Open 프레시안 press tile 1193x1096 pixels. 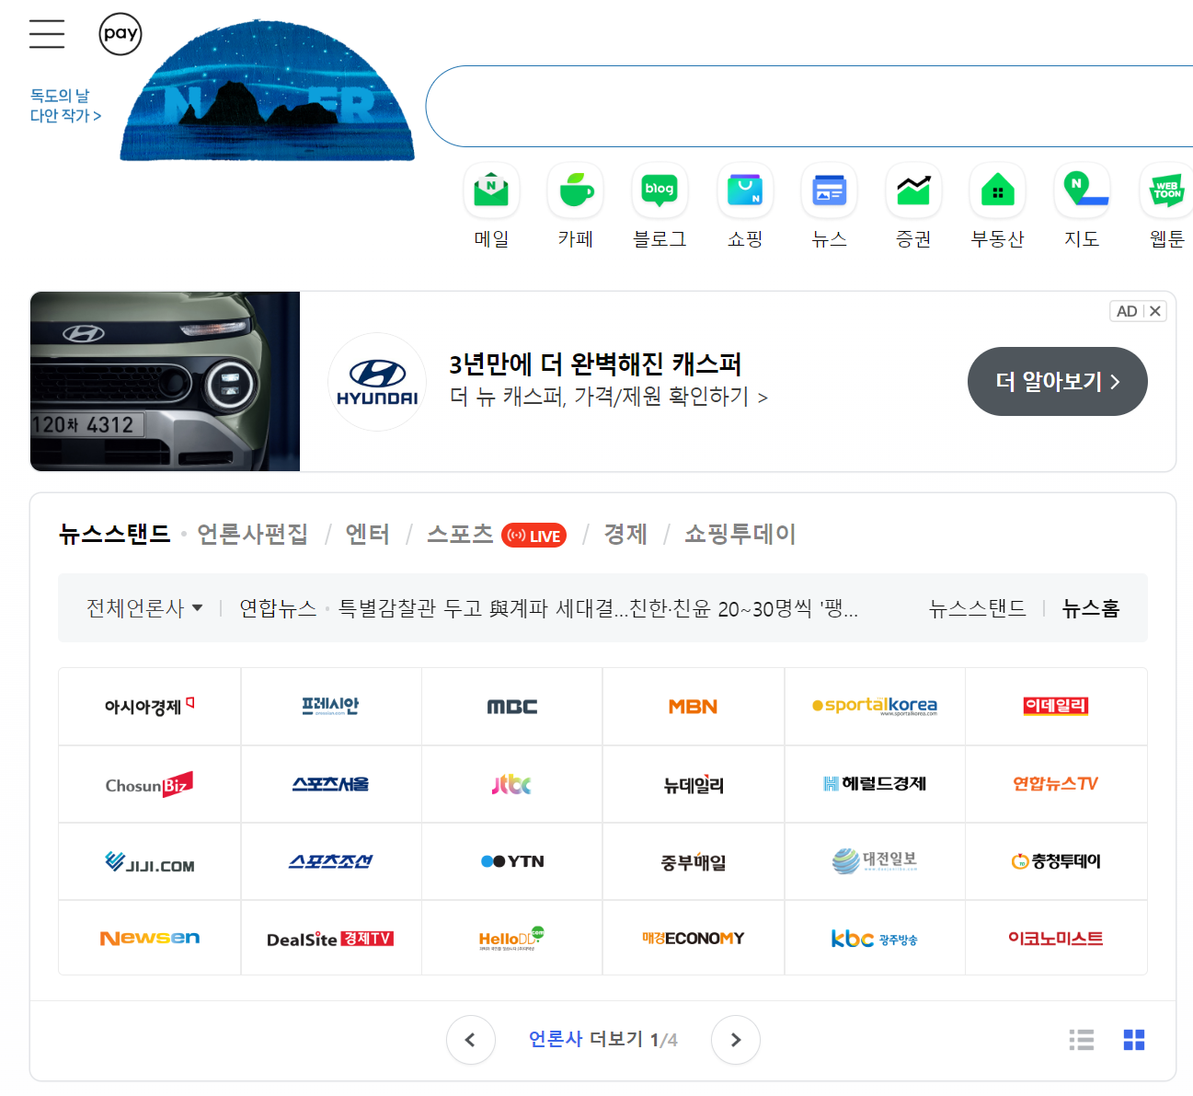click(x=331, y=707)
